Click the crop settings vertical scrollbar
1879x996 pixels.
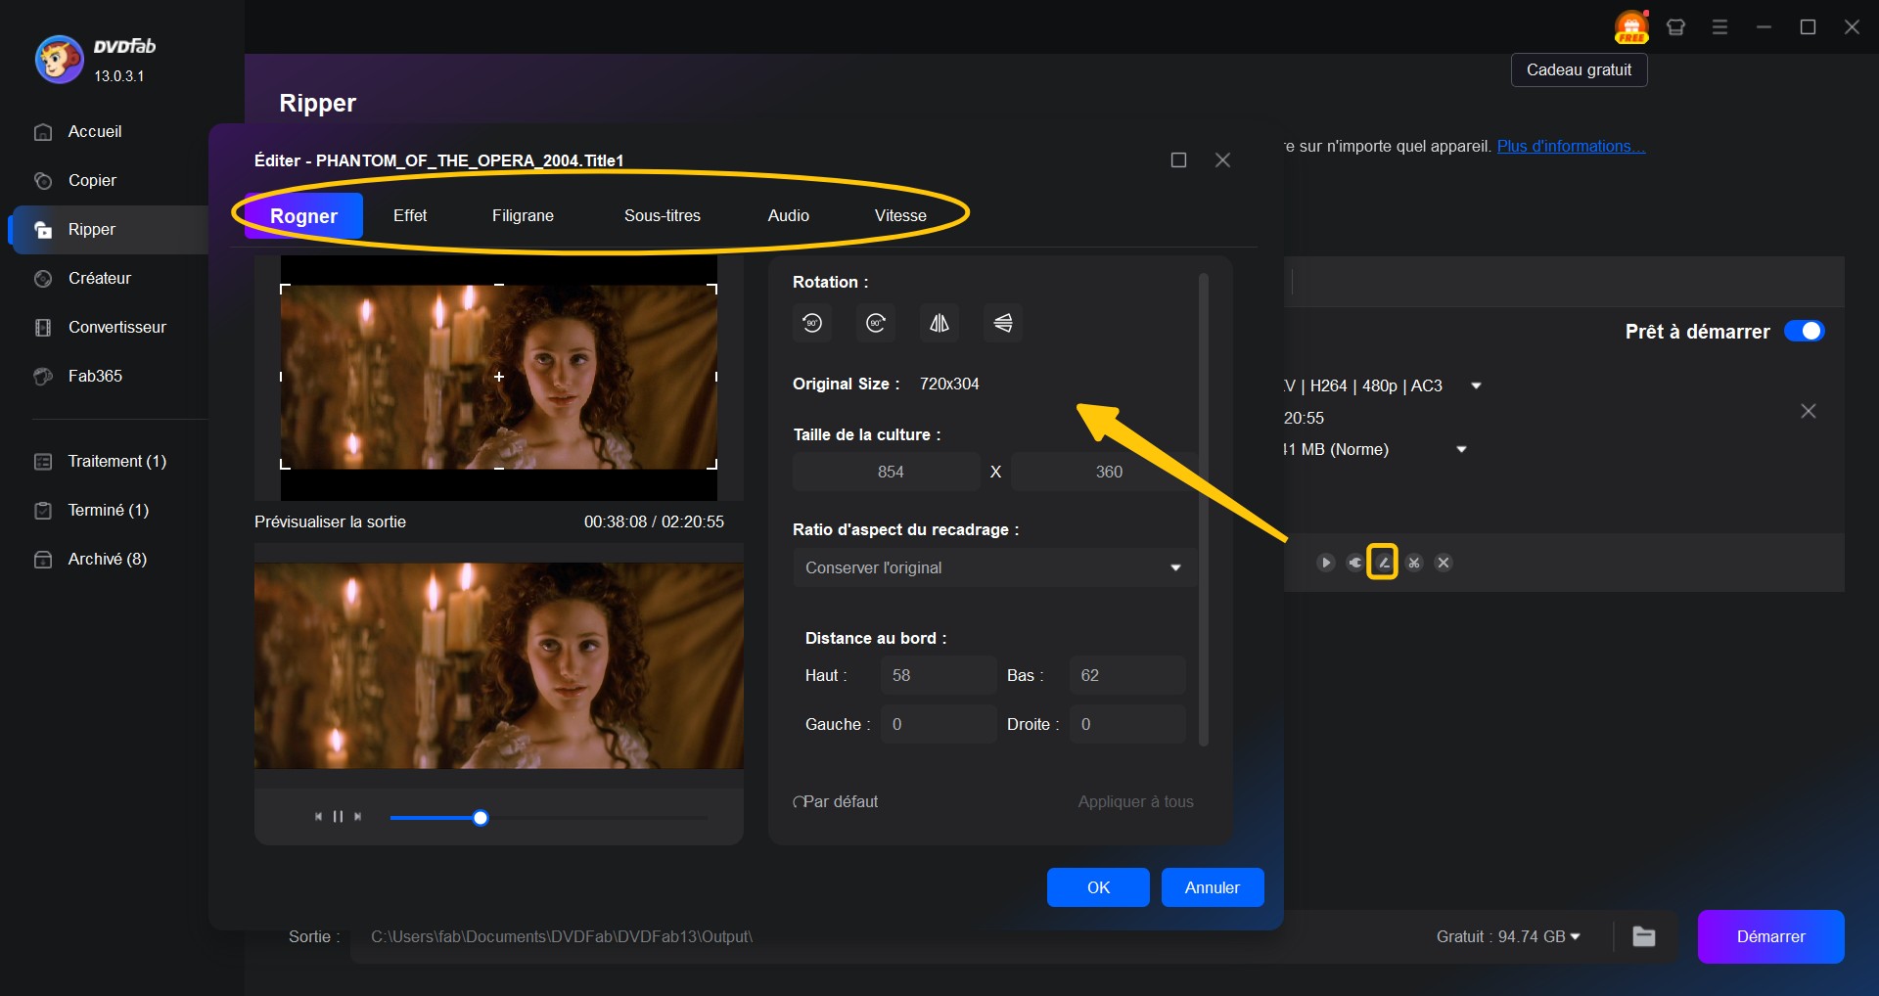(1204, 509)
